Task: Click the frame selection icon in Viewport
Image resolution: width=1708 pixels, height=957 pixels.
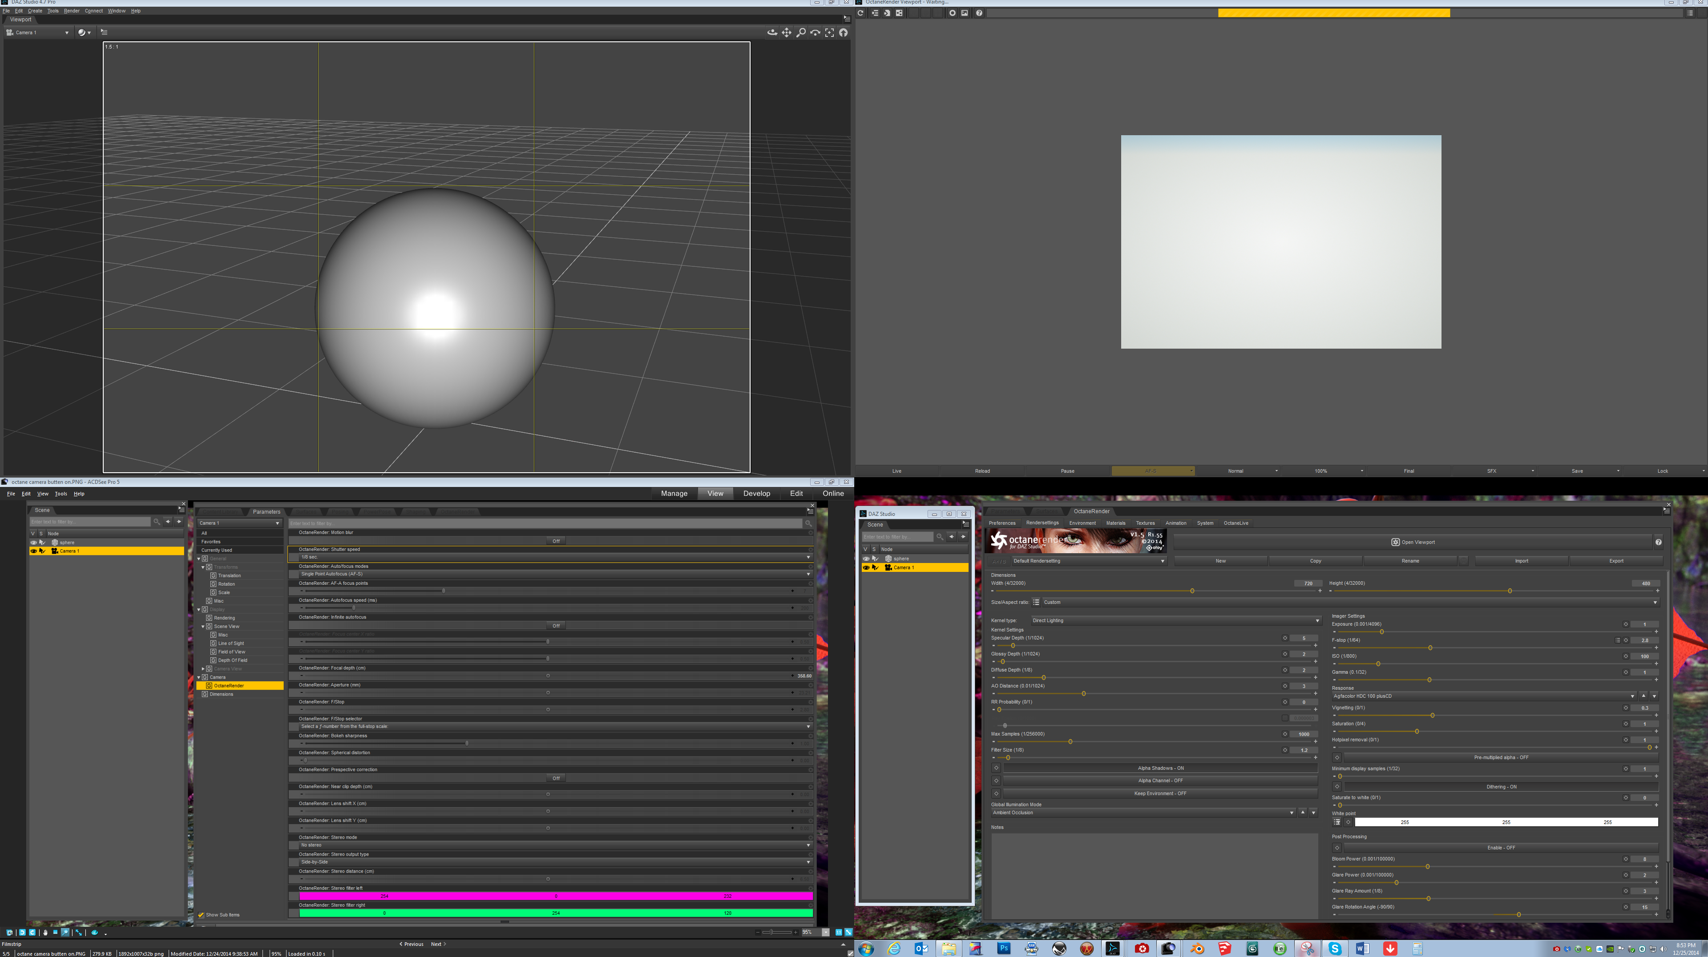Action: pos(829,32)
